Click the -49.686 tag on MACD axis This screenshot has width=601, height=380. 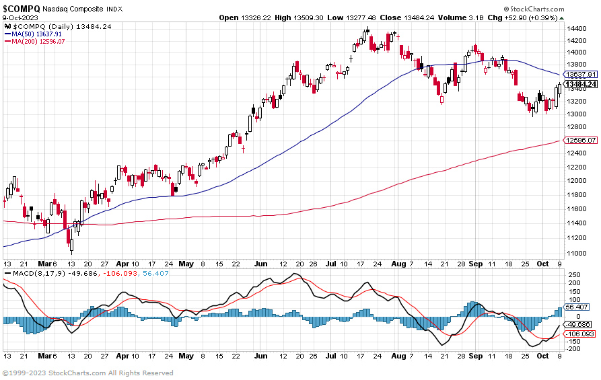pos(578,325)
